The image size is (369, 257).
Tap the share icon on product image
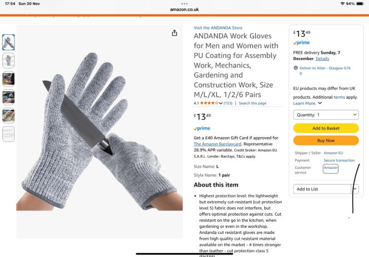(x=174, y=33)
